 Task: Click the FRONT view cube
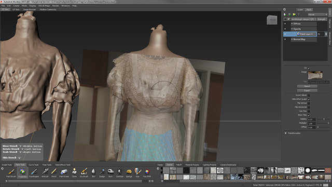[x=272, y=20]
